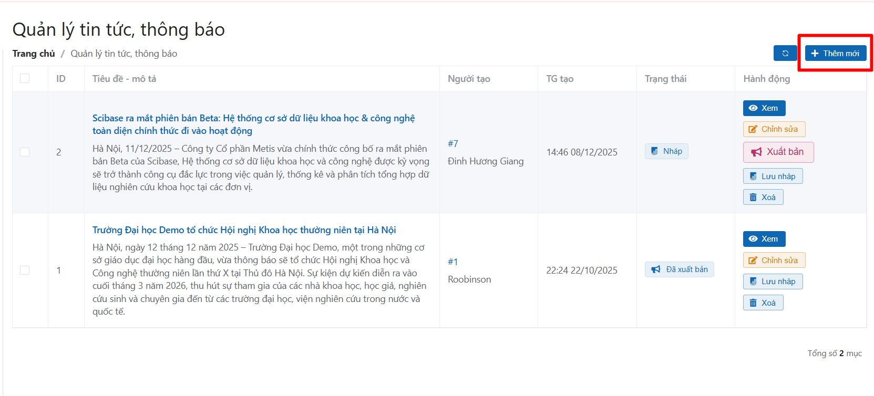The height and width of the screenshot is (396, 874).
Task: Delete the Trường Đại học Demo article
Action: 763,303
